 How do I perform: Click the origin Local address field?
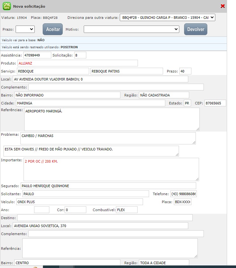tap(100, 79)
